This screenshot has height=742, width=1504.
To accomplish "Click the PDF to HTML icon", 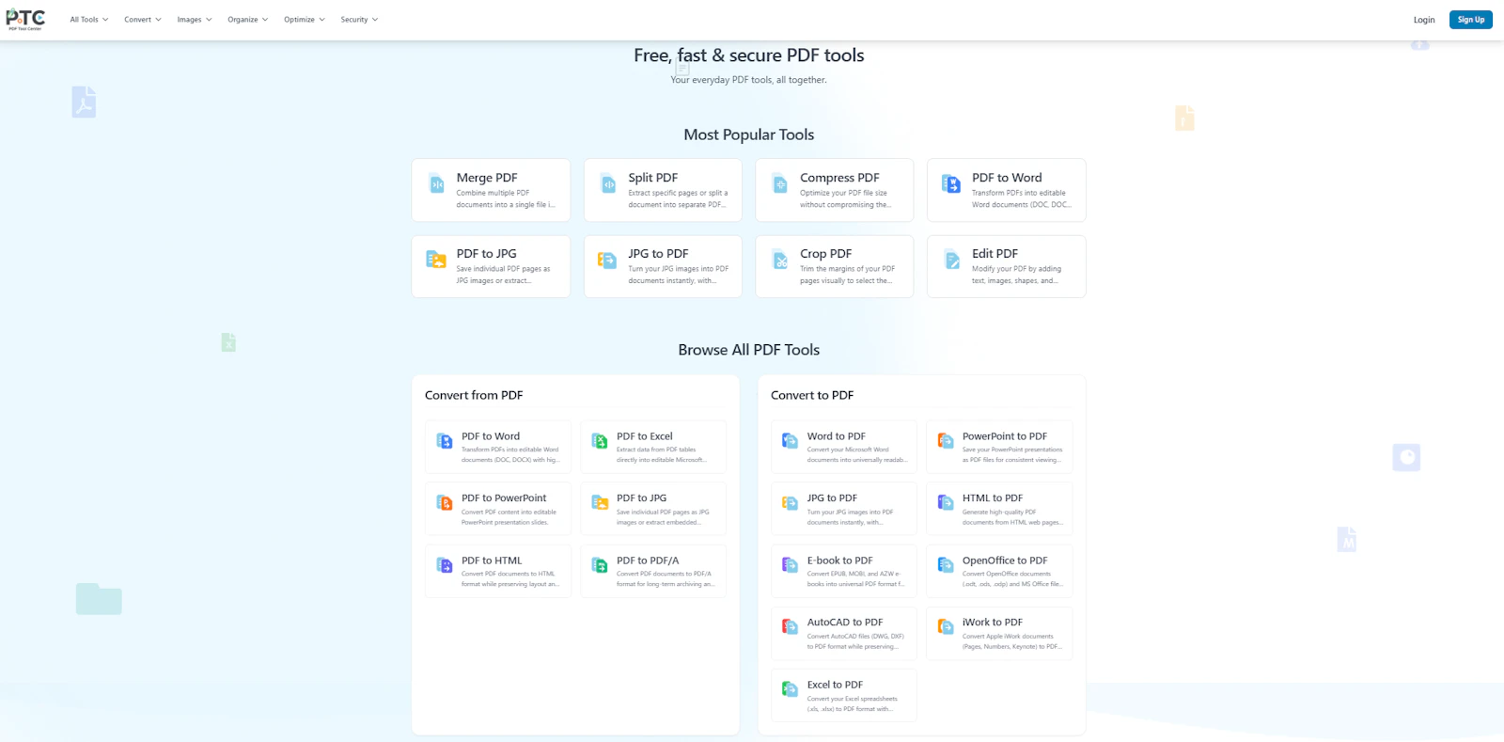I will point(445,565).
